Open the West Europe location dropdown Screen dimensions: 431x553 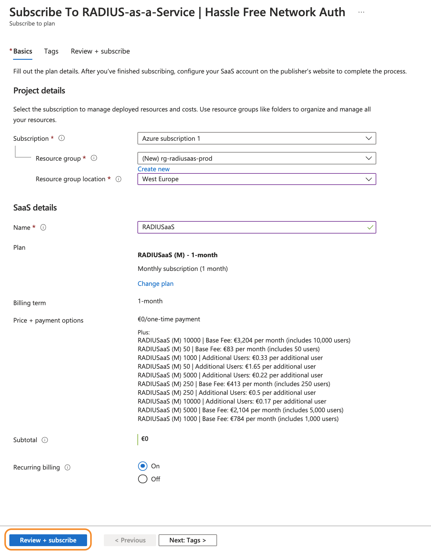257,179
